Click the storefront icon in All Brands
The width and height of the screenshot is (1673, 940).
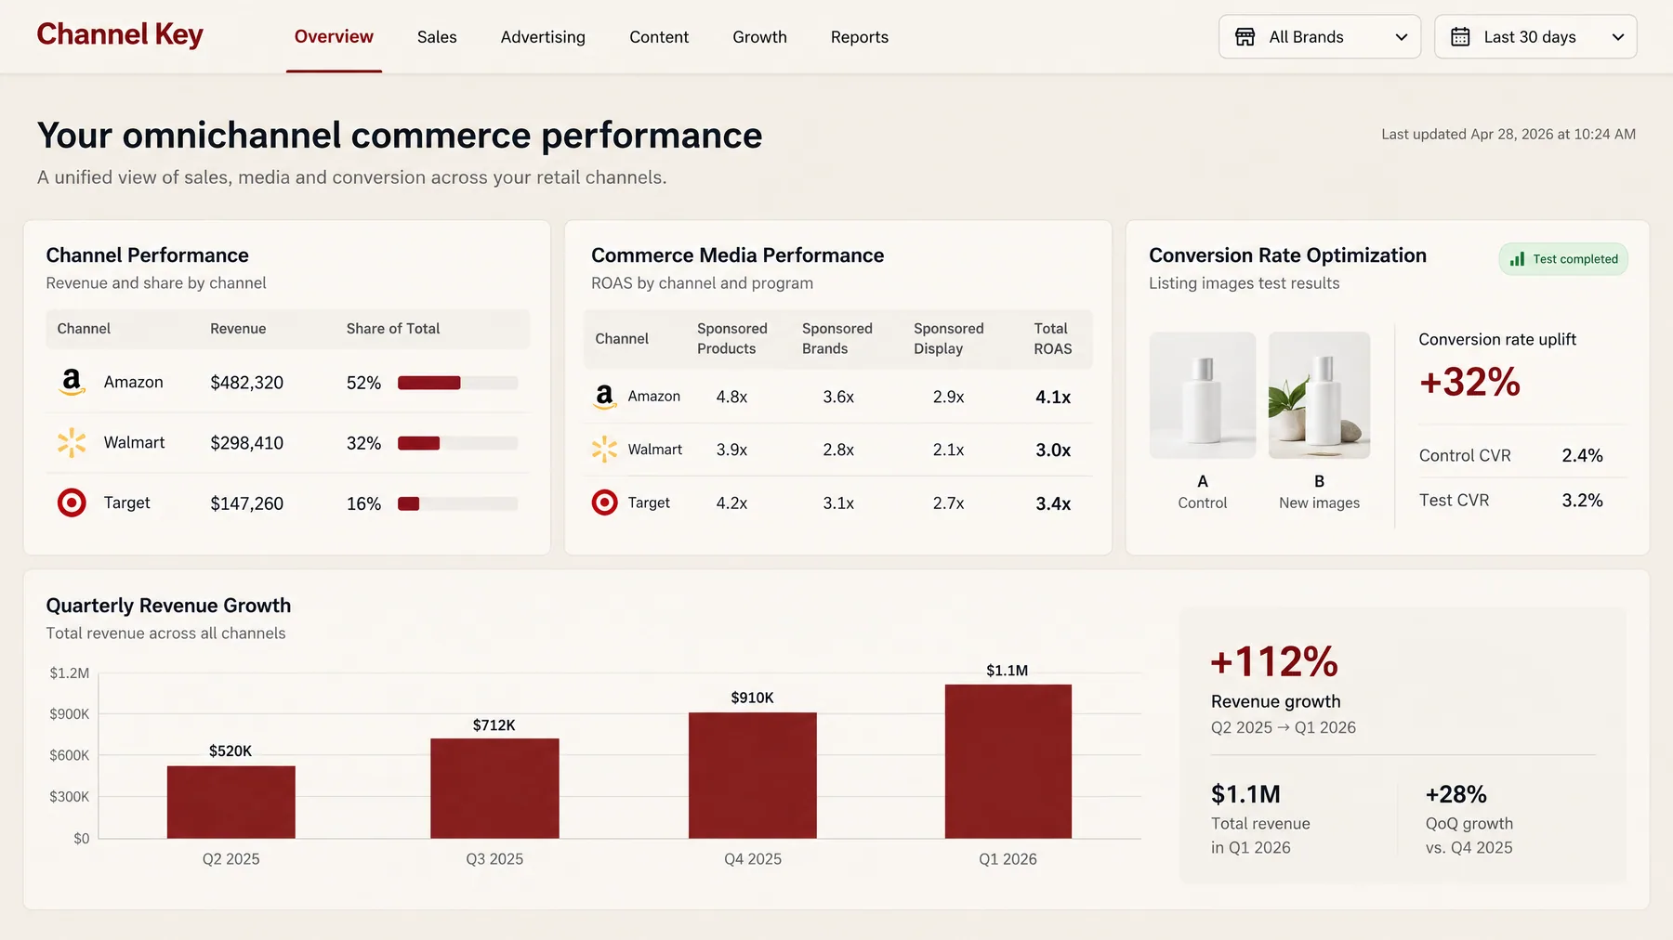point(1245,37)
